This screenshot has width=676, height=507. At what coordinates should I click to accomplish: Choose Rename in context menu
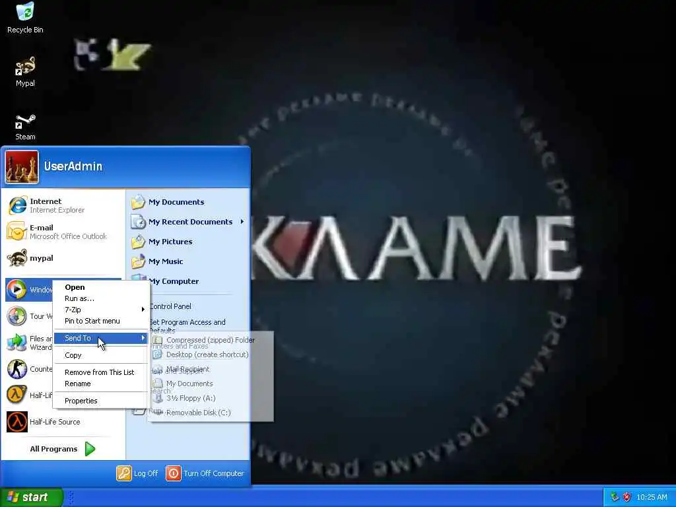(100, 384)
